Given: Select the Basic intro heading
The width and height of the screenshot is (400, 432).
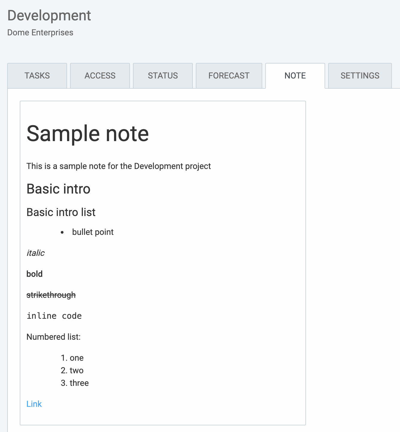Looking at the screenshot, I should click(x=58, y=189).
